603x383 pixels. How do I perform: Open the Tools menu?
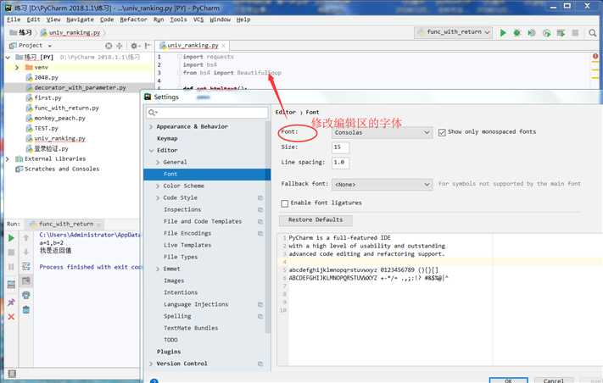(x=178, y=19)
